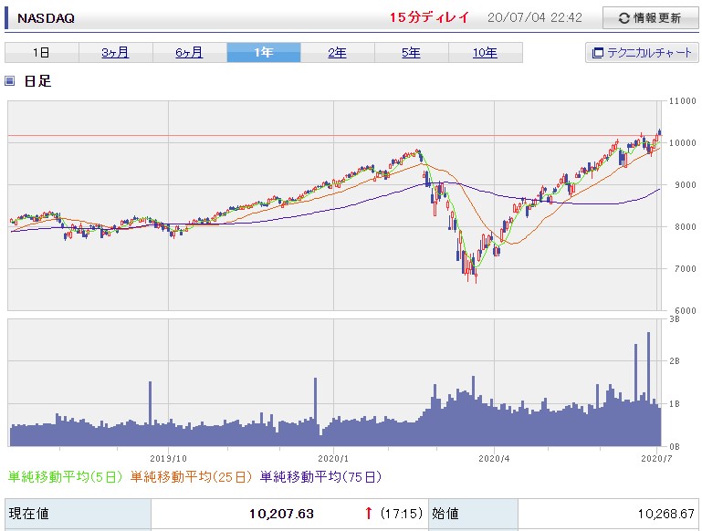This screenshot has height=531, width=702.
Task: Click the 7000 price axis label
Action: [x=683, y=269]
